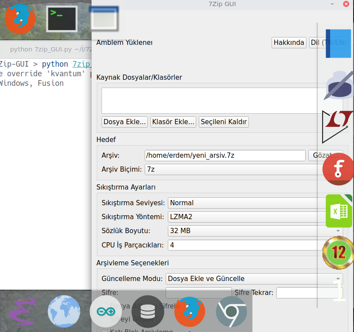
Task: Click Klasör Ekle... to add a folder
Action: pyautogui.click(x=173, y=122)
